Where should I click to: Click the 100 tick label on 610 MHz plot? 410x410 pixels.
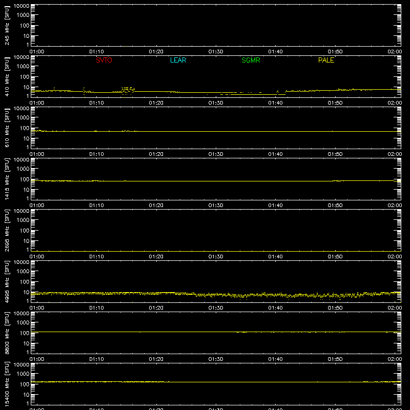click(x=25, y=128)
